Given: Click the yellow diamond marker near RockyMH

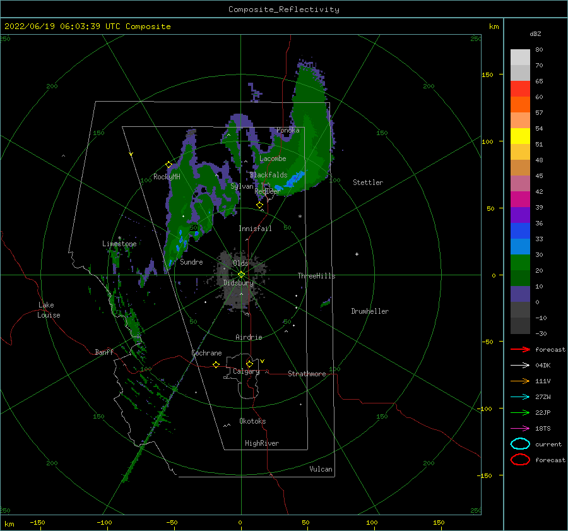Looking at the screenshot, I should point(169,165).
